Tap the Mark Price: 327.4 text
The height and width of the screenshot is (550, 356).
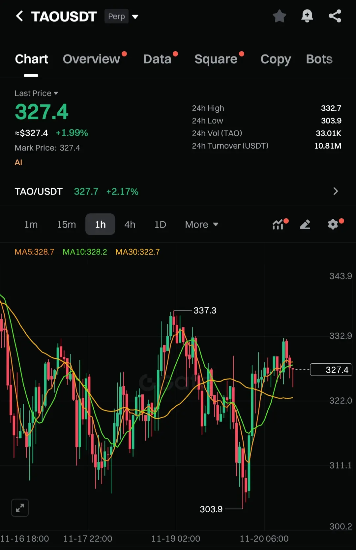(x=47, y=148)
